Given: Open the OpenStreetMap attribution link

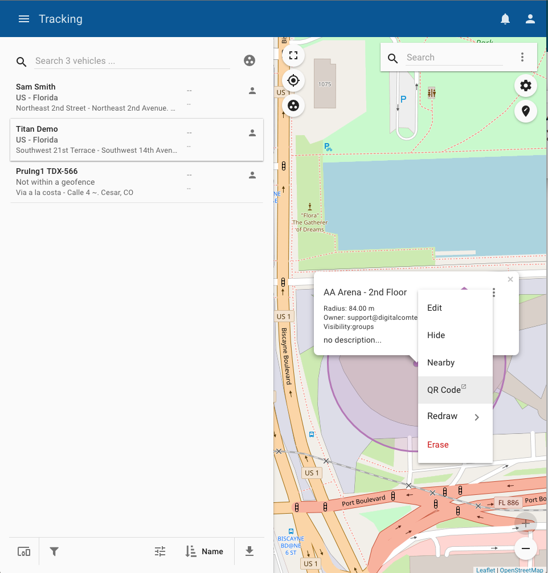Looking at the screenshot, I should pyautogui.click(x=521, y=570).
